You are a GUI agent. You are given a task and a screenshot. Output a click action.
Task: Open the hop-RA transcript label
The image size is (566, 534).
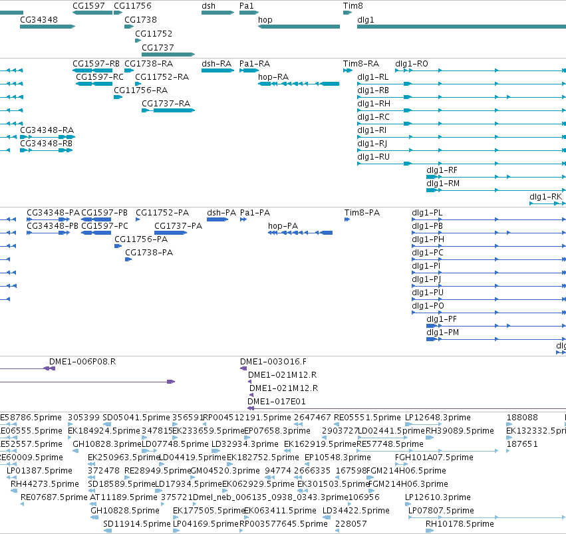click(x=273, y=77)
